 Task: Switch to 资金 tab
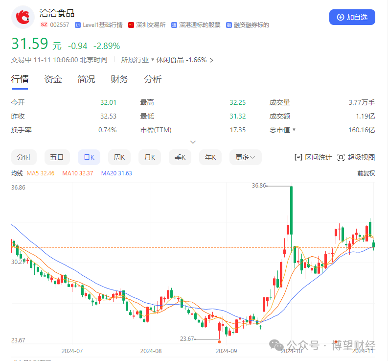click(53, 79)
